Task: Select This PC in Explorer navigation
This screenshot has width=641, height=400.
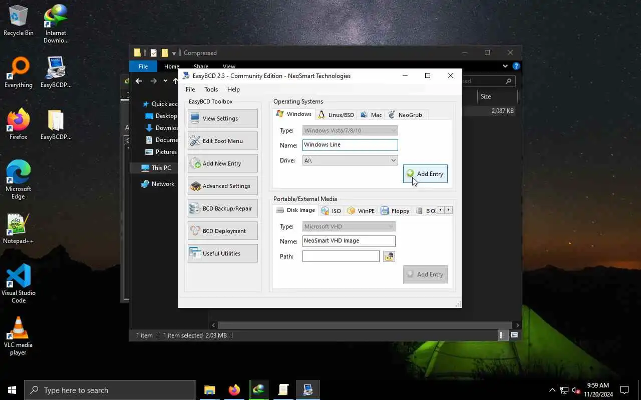Action: (x=161, y=168)
